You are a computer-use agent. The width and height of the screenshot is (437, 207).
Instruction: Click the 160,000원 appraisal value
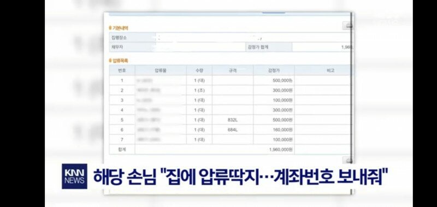click(x=282, y=129)
